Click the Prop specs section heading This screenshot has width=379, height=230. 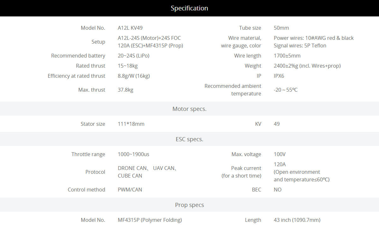pos(189,205)
